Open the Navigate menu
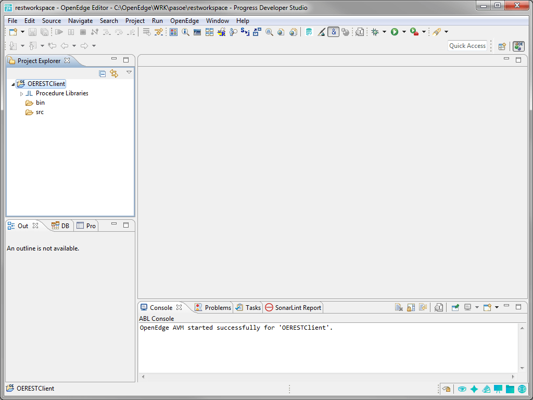Screen dimensions: 533x400 [80, 21]
